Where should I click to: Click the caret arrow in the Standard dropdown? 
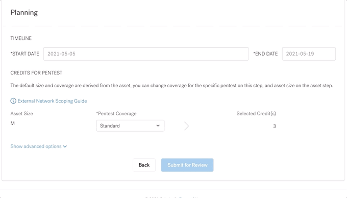[x=158, y=126]
